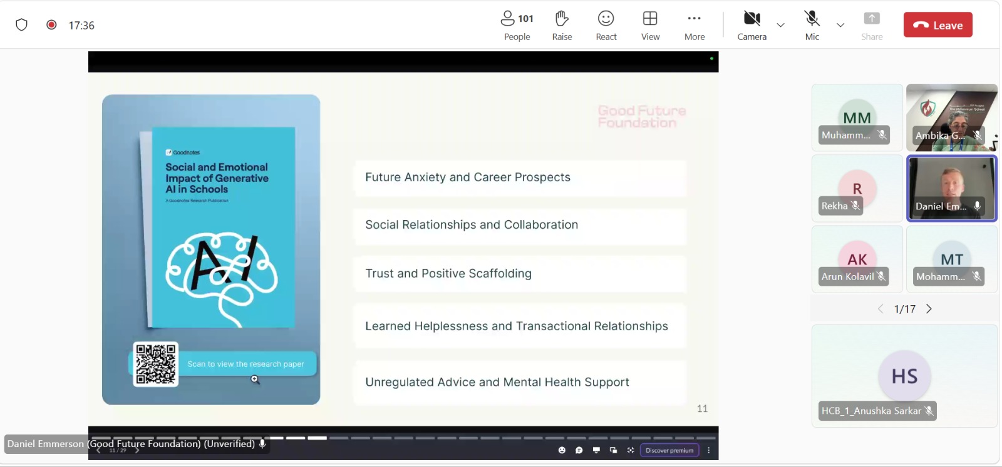Click the 17:36 meeting timer
1002x467 pixels.
(x=81, y=26)
